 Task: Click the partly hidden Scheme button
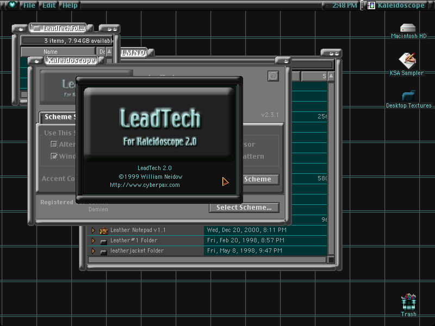coord(261,179)
